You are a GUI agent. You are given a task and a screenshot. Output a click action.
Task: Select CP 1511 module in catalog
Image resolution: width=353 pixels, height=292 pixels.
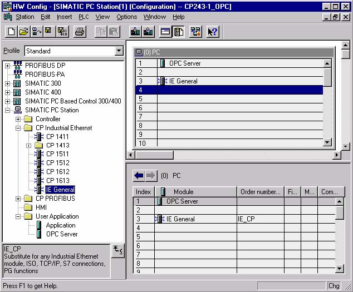pyautogui.click(x=57, y=154)
